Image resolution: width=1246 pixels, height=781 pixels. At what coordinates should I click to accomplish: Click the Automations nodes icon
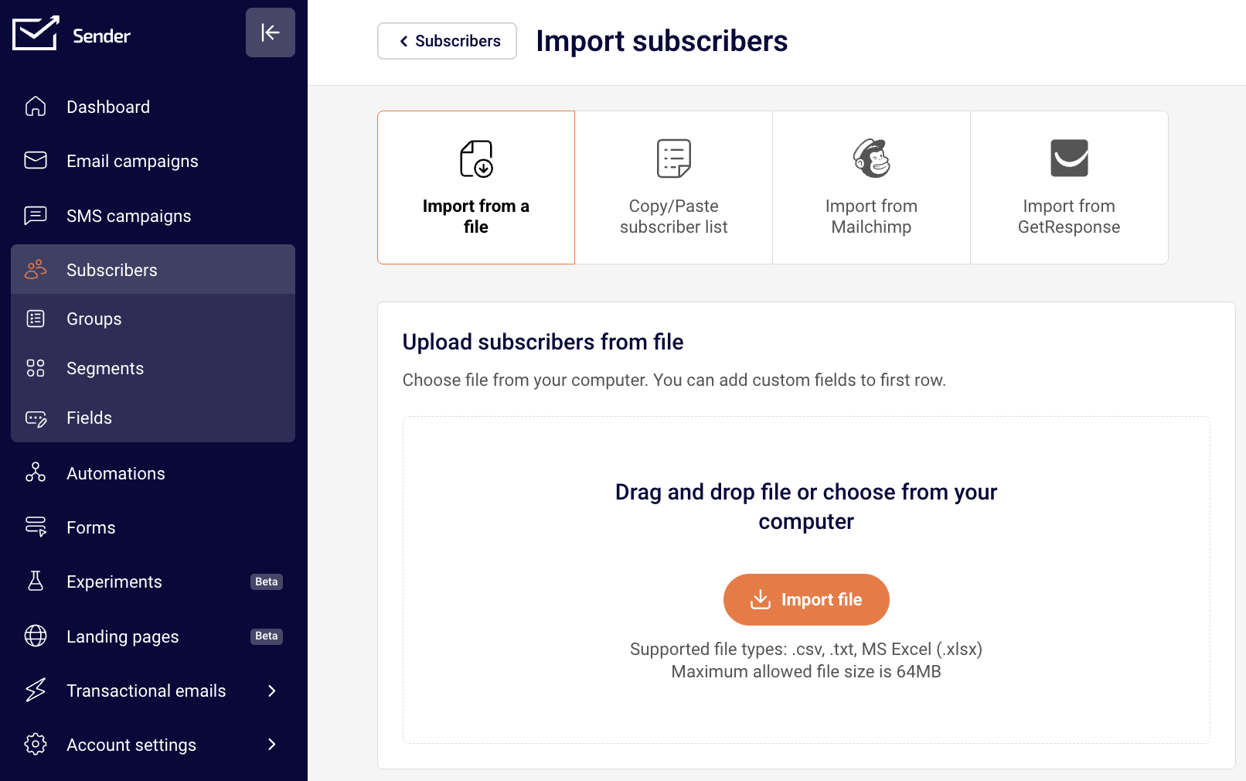pyautogui.click(x=36, y=472)
